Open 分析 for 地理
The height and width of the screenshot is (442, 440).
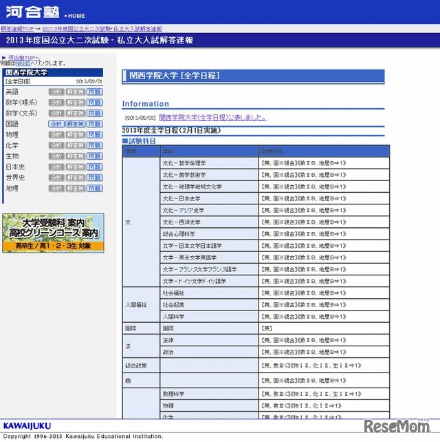(x=56, y=189)
